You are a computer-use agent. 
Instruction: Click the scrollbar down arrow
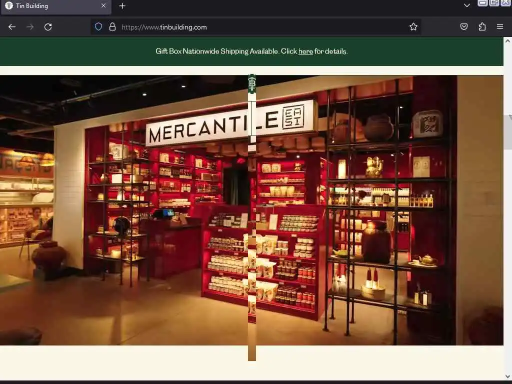pyautogui.click(x=507, y=376)
